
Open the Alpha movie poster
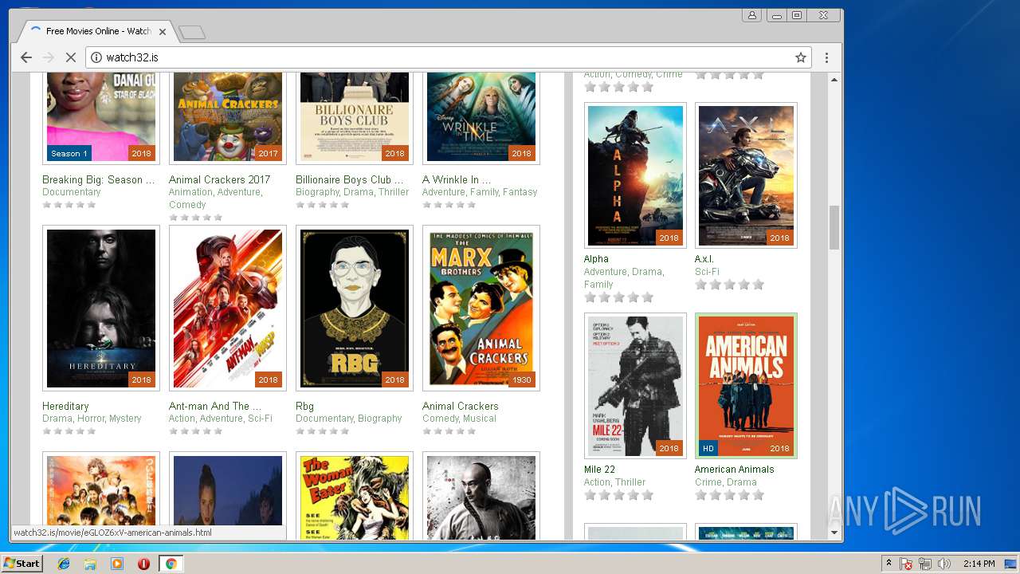[x=635, y=176]
